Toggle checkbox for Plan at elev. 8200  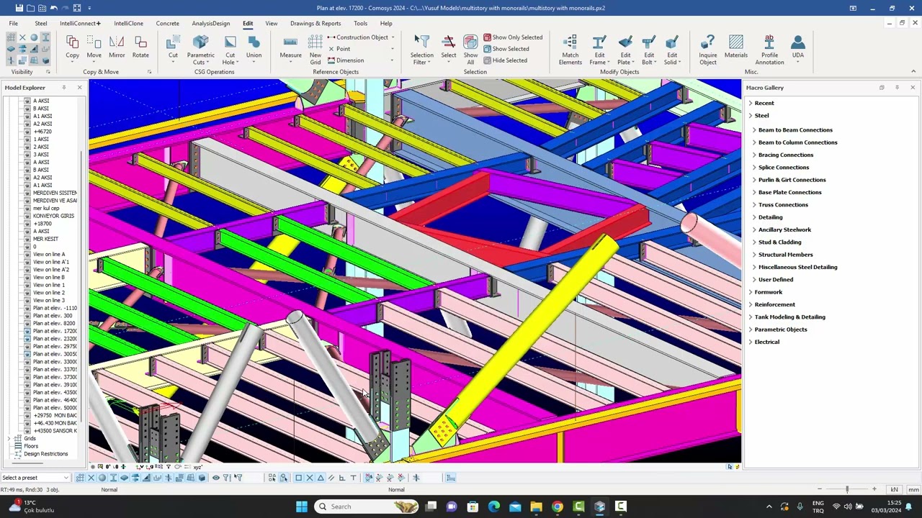tap(27, 324)
